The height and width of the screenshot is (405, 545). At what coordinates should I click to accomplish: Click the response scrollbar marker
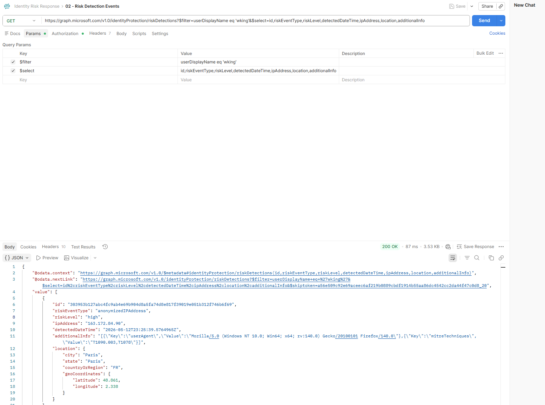coord(503,267)
